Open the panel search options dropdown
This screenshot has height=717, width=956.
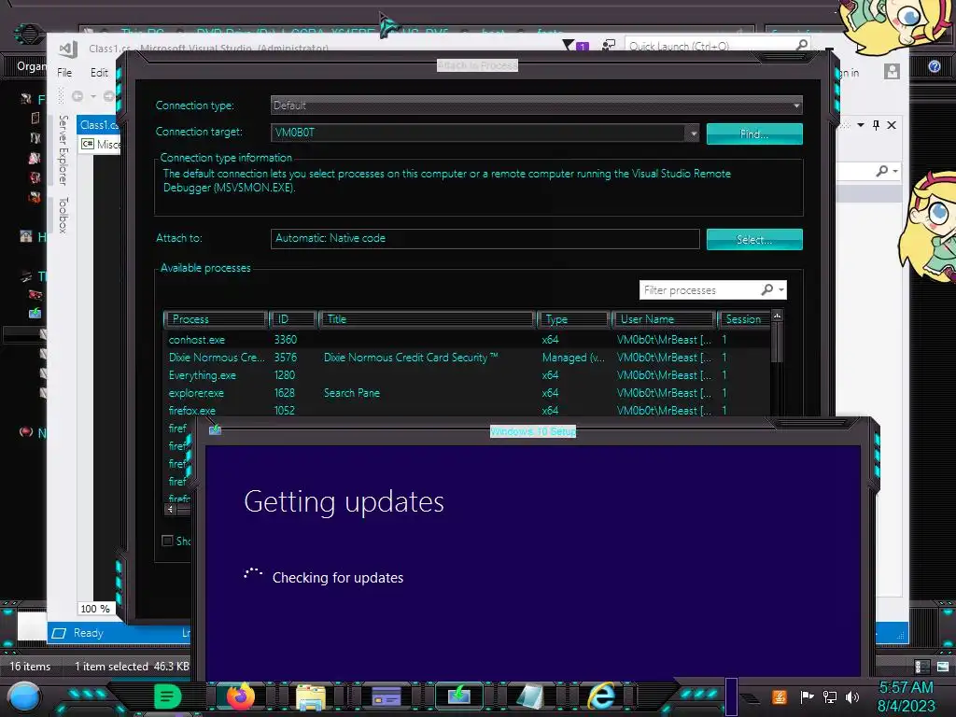pos(895,172)
